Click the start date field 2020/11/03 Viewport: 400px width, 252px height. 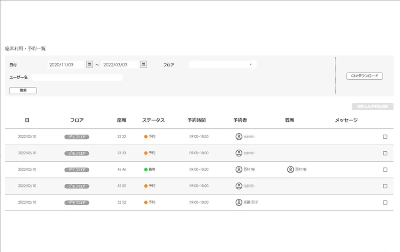click(66, 64)
